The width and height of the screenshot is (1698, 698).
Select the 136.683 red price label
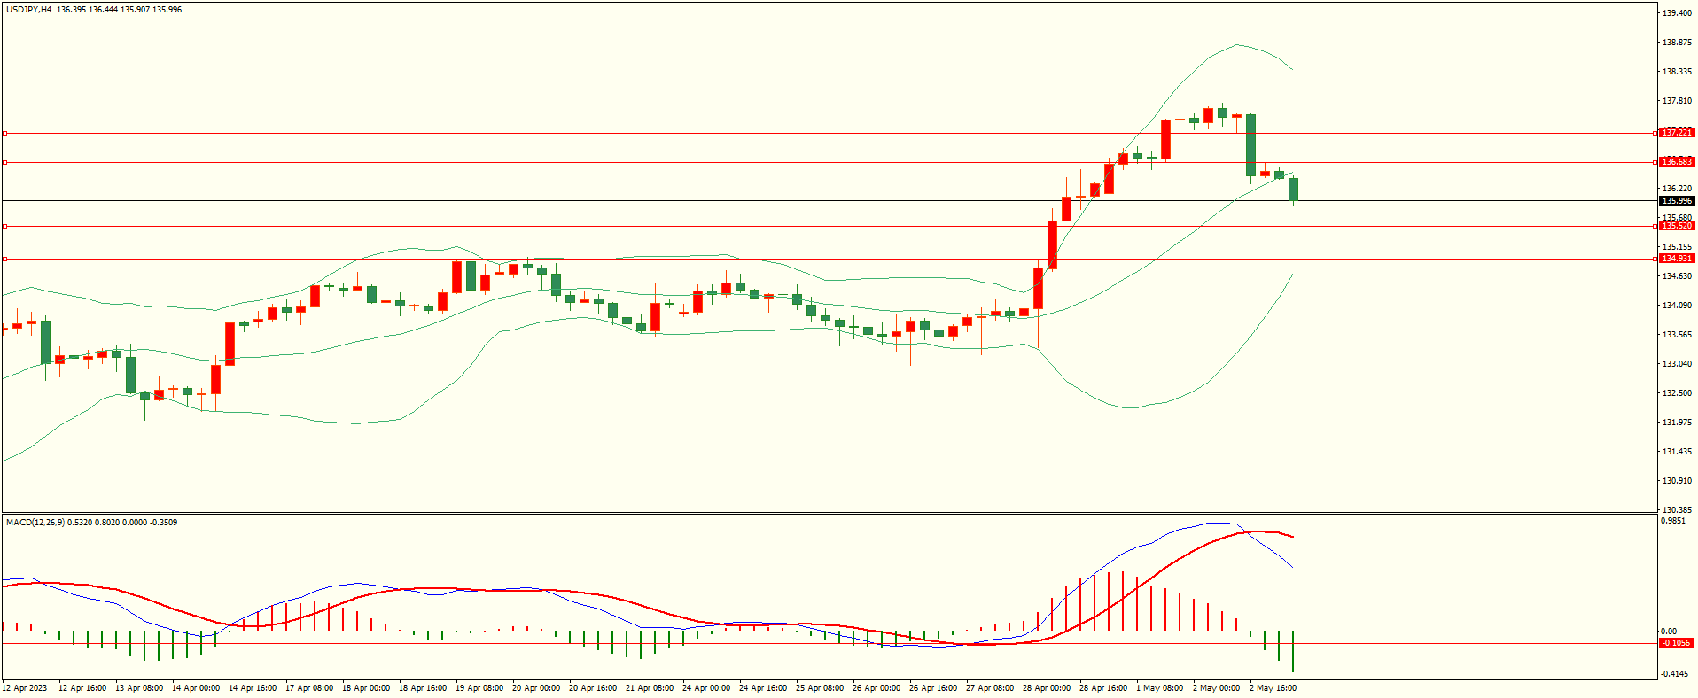tap(1677, 162)
